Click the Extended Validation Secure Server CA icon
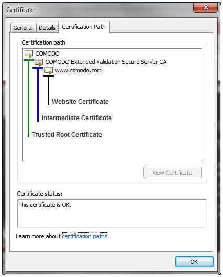The height and width of the screenshot is (277, 223). point(39,62)
